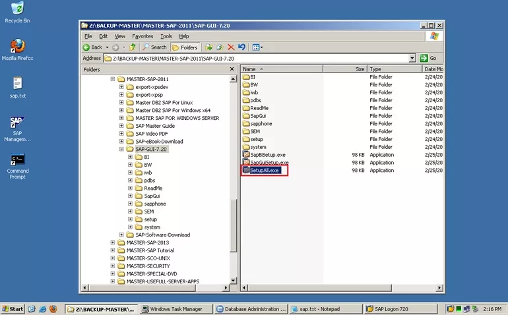The image size is (508, 315).
Task: Collapse the SAP-GUI-7.20 tree node
Action: 121,149
